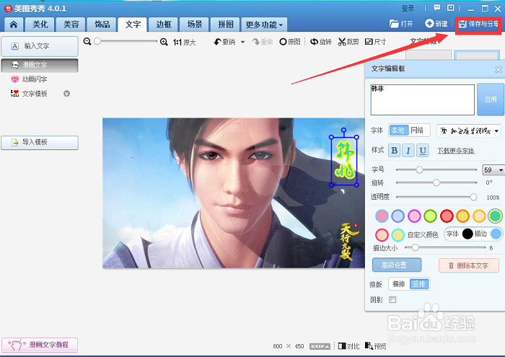Viewport: 505px width, 357px height.
Task: Click the 原图 original image icon
Action: click(x=283, y=42)
